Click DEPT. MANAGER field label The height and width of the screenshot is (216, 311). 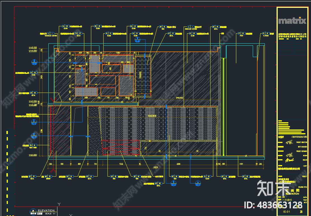tap(303, 147)
